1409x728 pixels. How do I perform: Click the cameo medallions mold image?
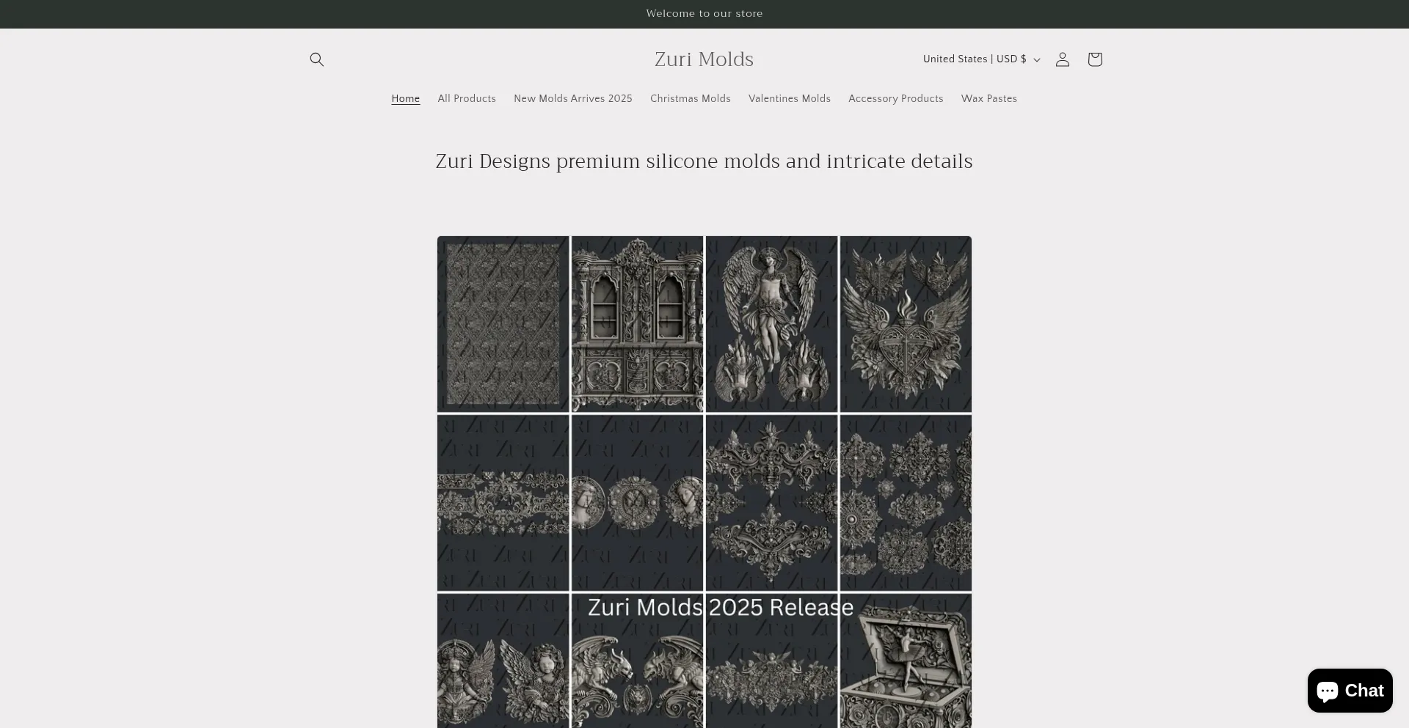click(637, 503)
